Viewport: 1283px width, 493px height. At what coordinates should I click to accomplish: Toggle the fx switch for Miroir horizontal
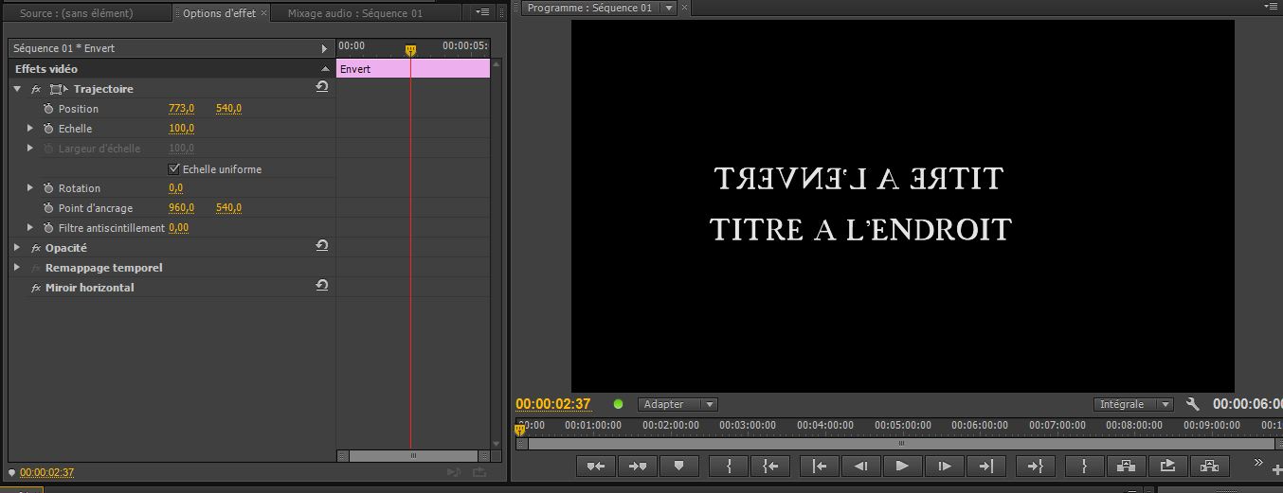(36, 288)
